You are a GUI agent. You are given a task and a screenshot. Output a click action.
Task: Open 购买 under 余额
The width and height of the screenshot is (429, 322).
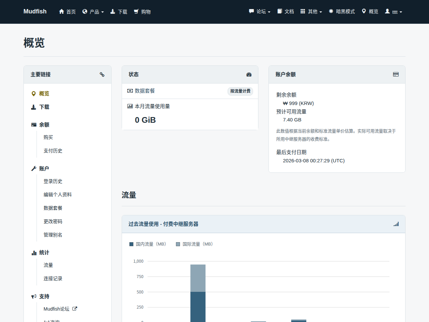pyautogui.click(x=48, y=137)
